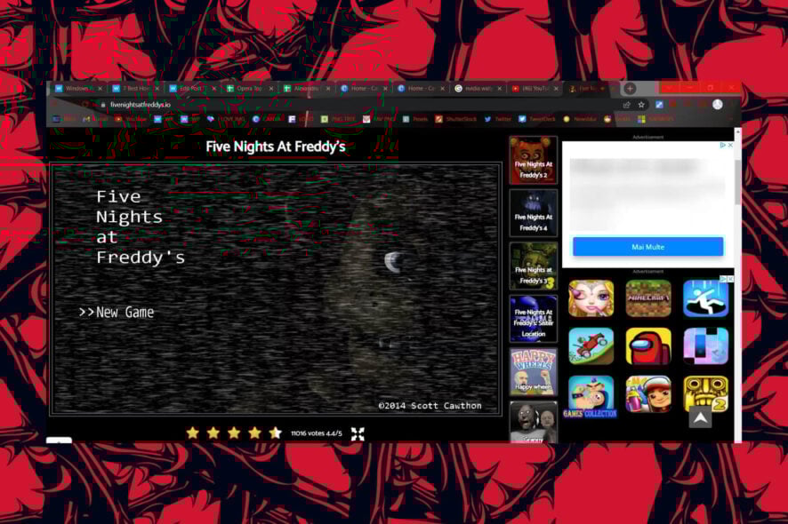Open the Temple Run 2 ad icon
Screen dimensions: 788x524
705,394
